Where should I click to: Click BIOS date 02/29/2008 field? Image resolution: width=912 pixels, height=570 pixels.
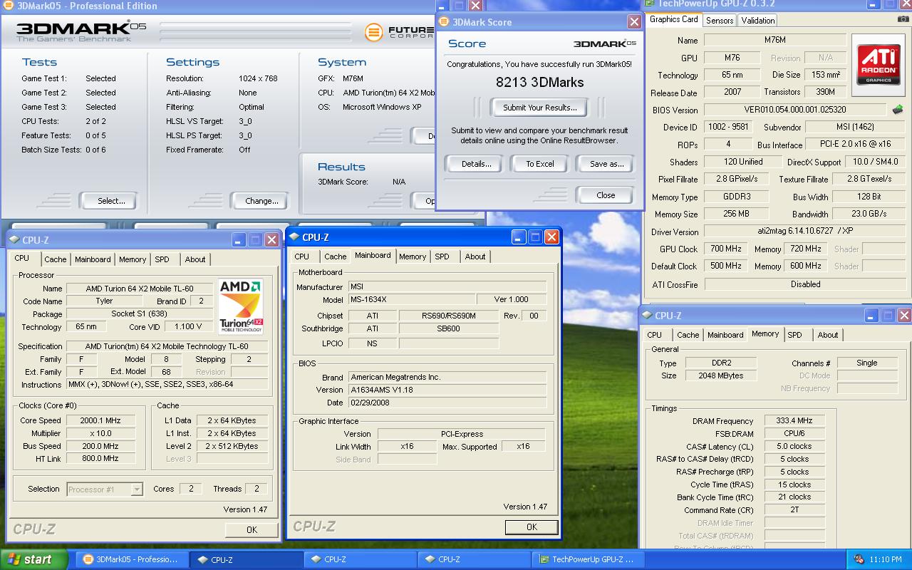447,403
